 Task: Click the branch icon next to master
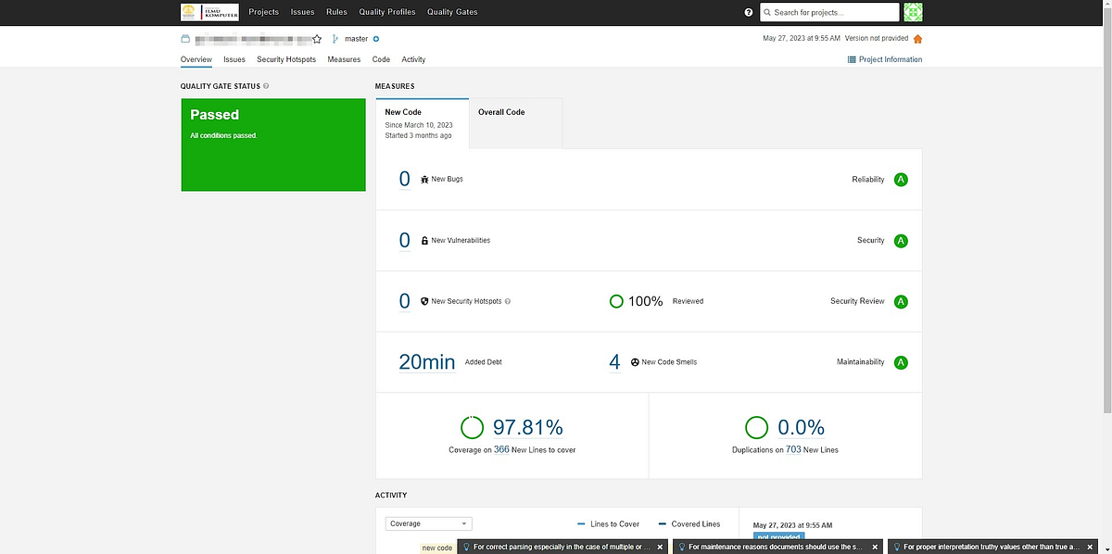[335, 39]
